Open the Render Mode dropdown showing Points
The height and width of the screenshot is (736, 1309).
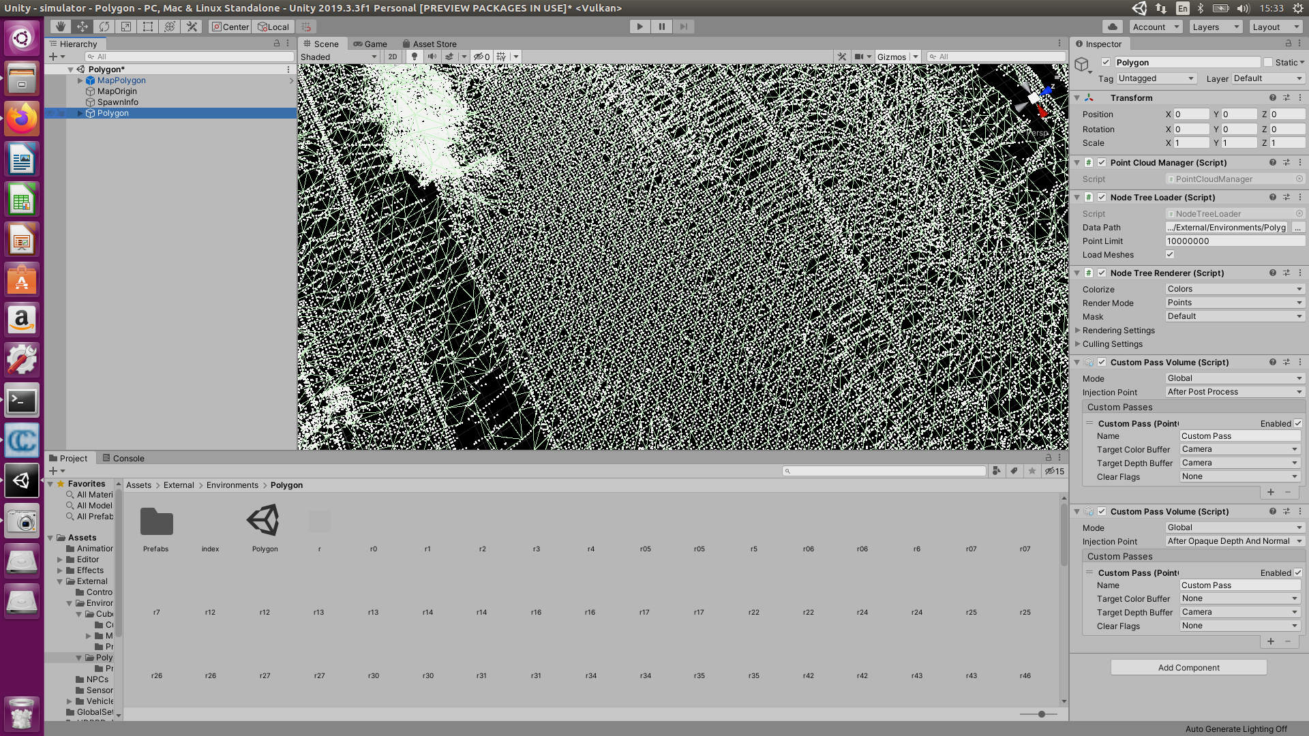[1235, 303]
